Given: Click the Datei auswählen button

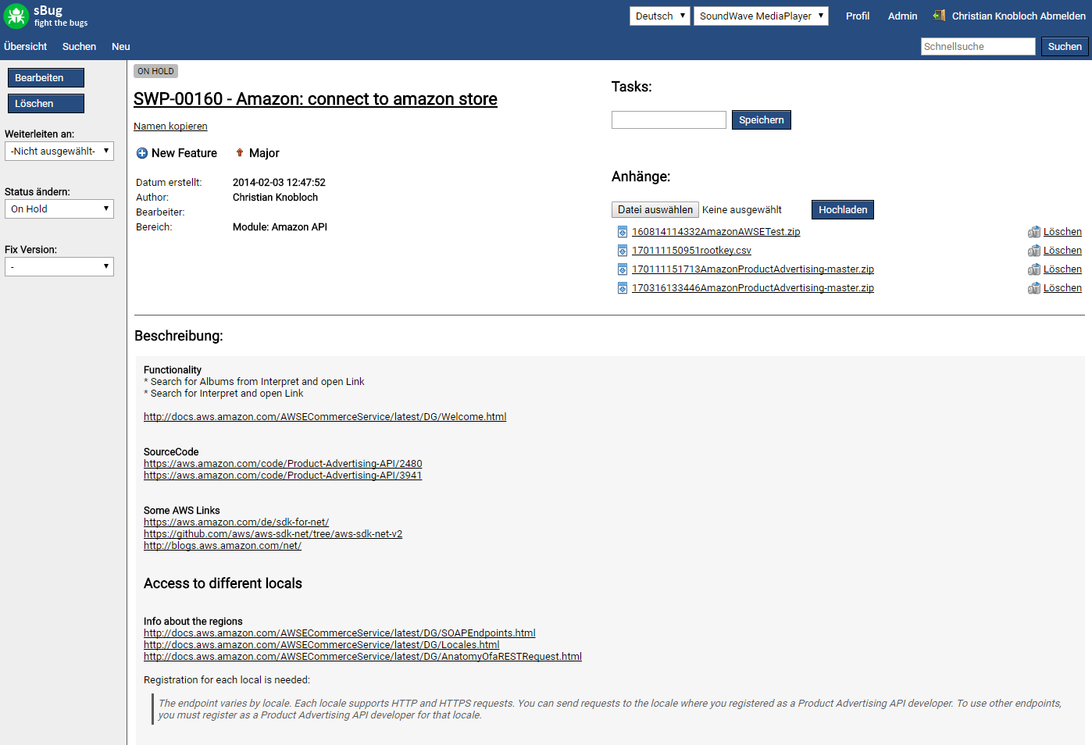Looking at the screenshot, I should 655,210.
